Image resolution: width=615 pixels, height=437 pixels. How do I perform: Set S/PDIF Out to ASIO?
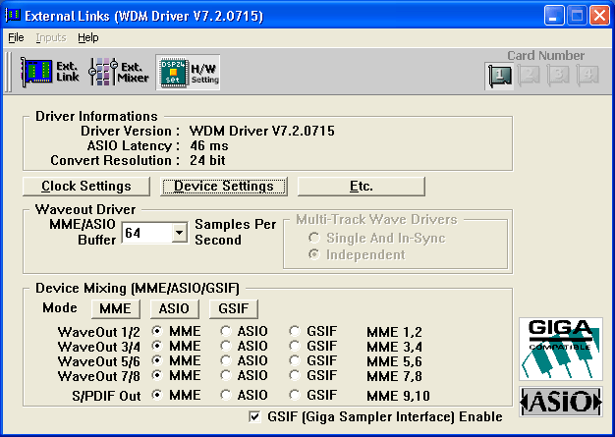(226, 395)
